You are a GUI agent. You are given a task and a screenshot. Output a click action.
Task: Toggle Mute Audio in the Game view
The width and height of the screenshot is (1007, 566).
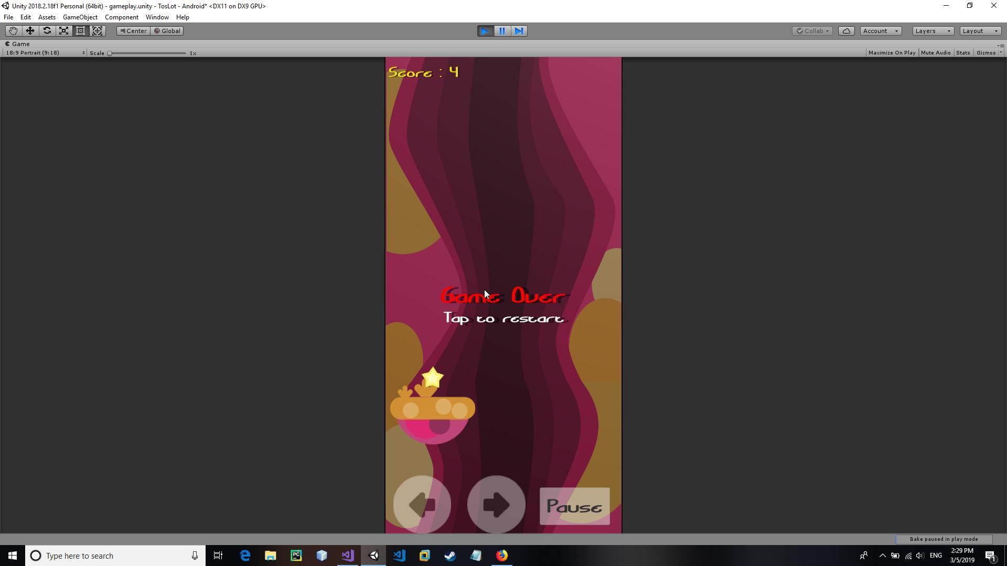coord(935,53)
